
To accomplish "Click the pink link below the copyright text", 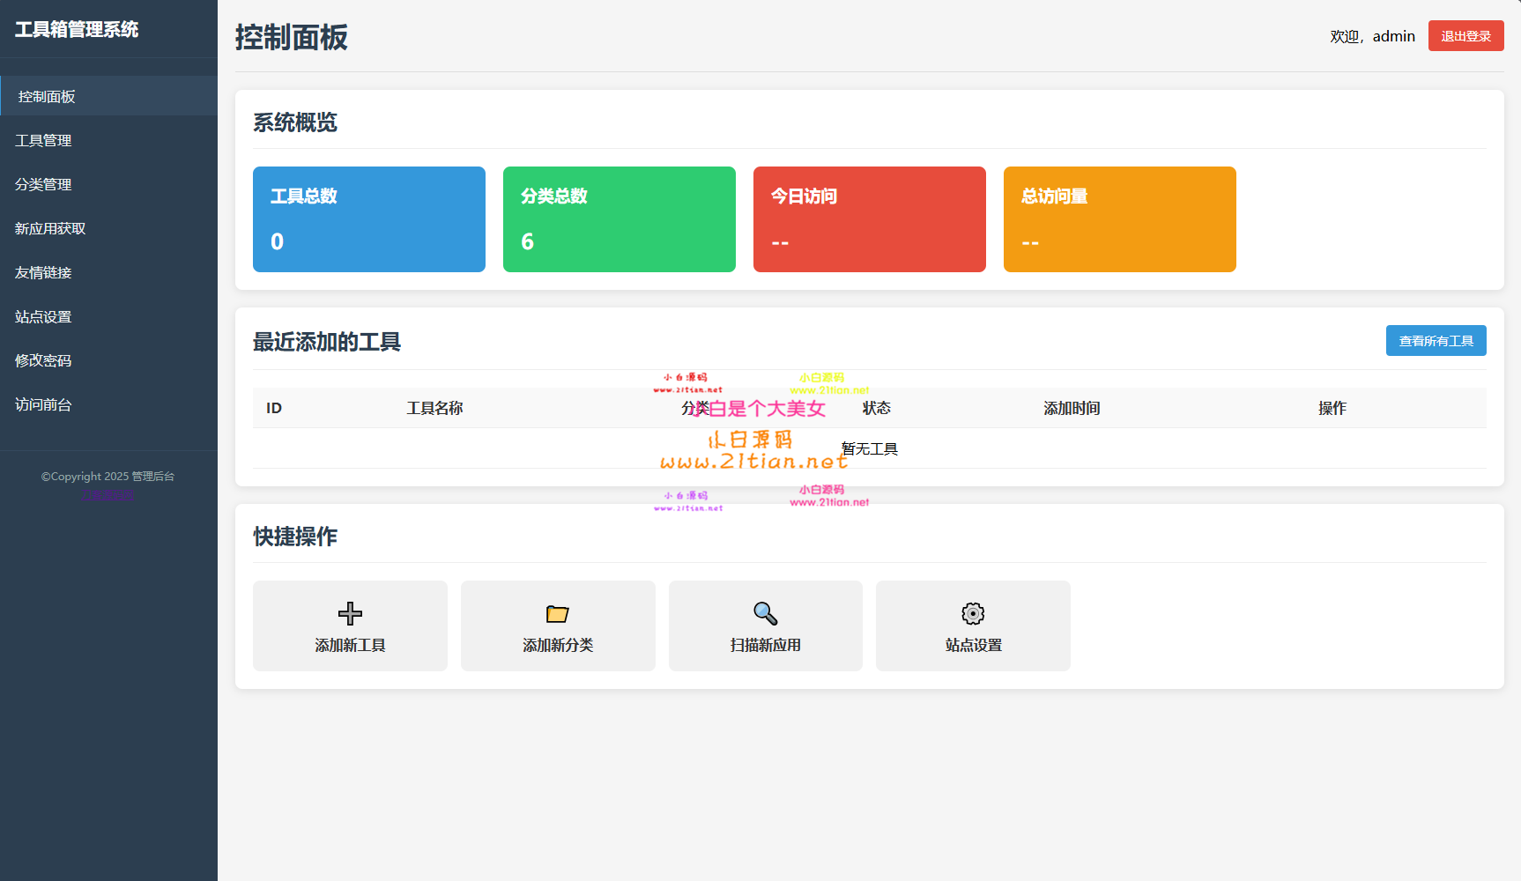I will 108,494.
